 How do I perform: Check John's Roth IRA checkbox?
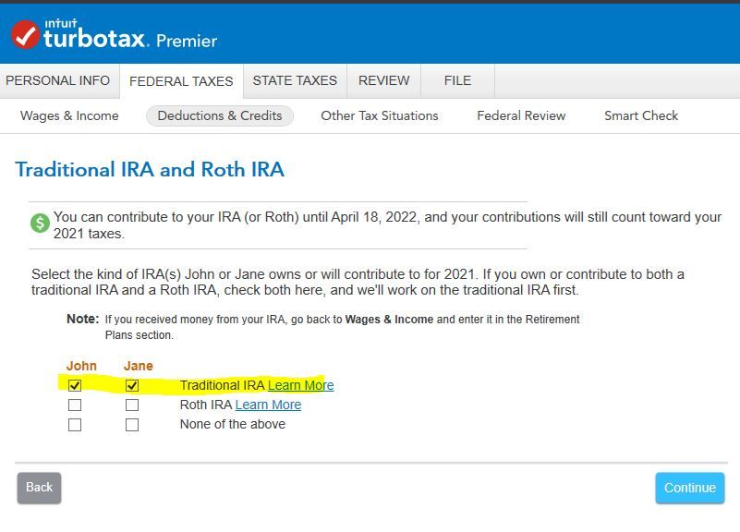point(75,405)
